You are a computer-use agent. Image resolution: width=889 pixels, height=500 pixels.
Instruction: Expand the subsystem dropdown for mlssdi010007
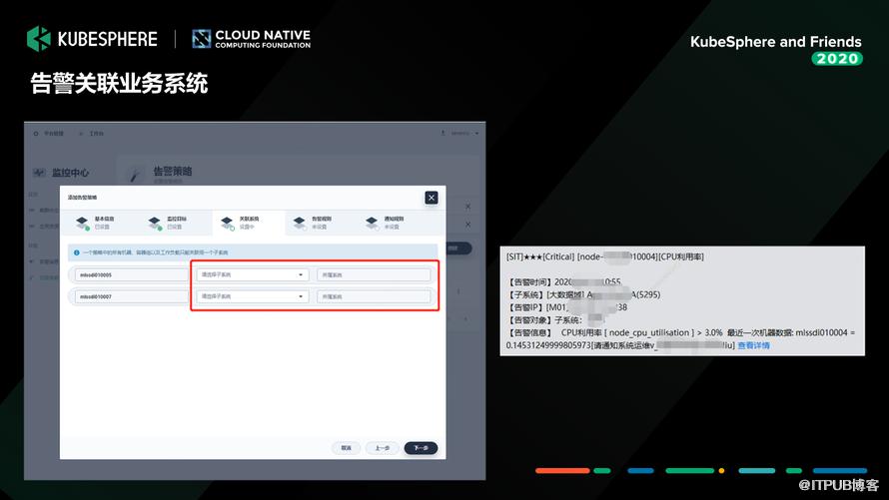pyautogui.click(x=252, y=296)
